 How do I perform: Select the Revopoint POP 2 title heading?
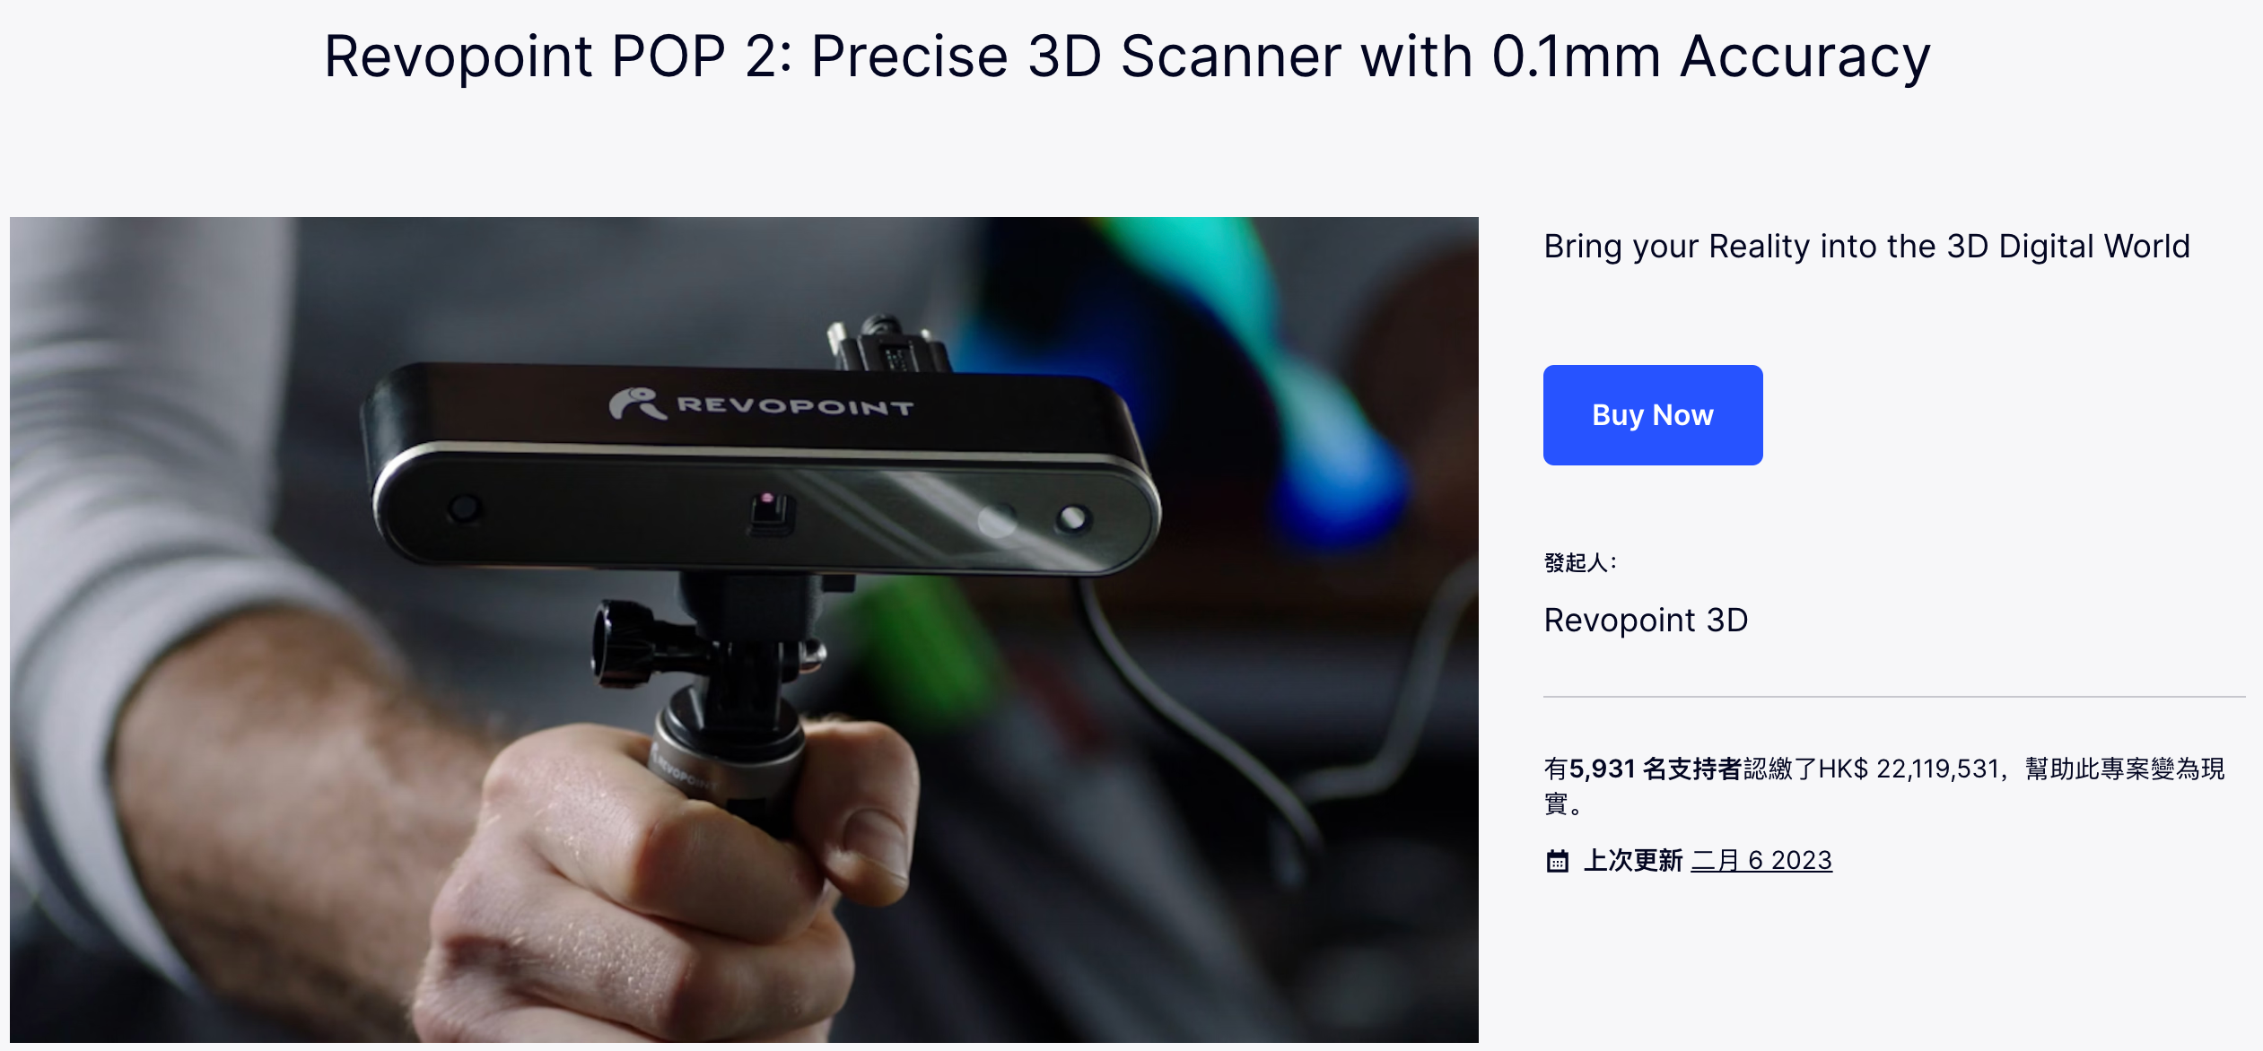point(1127,56)
